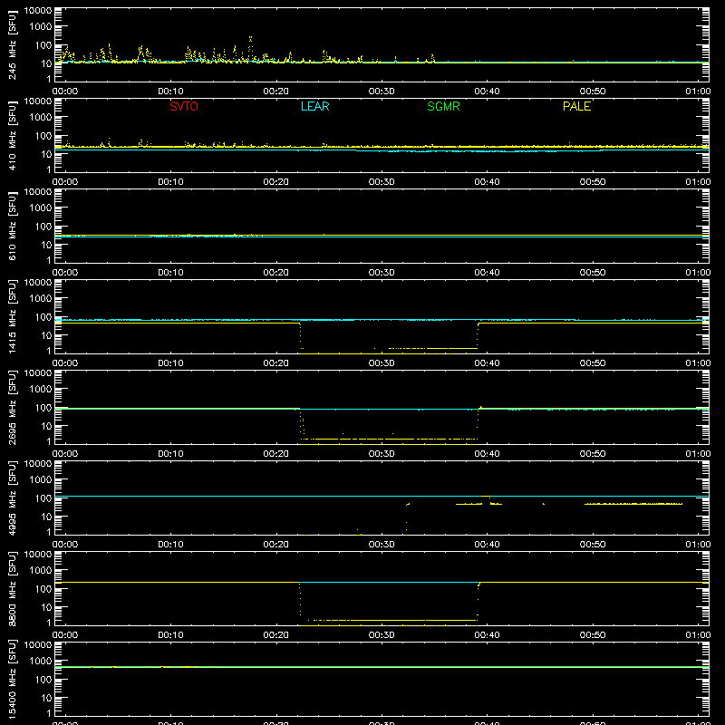Select the 8800 MHz [SFU] axis title

(x=13, y=588)
